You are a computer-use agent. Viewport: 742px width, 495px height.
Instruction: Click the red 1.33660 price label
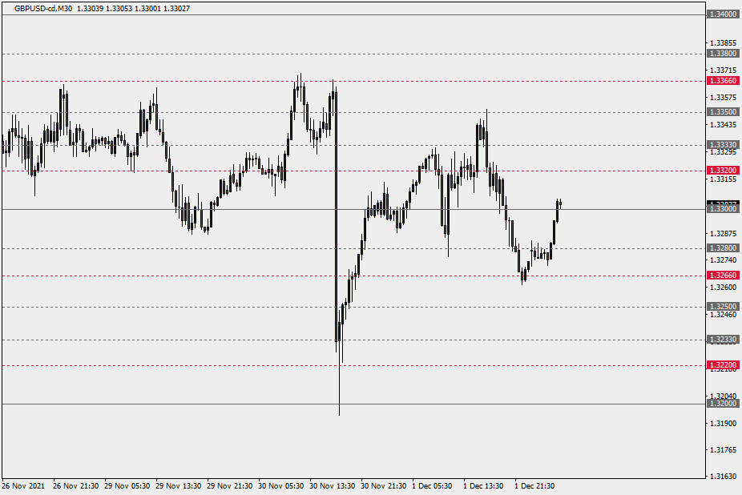pyautogui.click(x=722, y=81)
